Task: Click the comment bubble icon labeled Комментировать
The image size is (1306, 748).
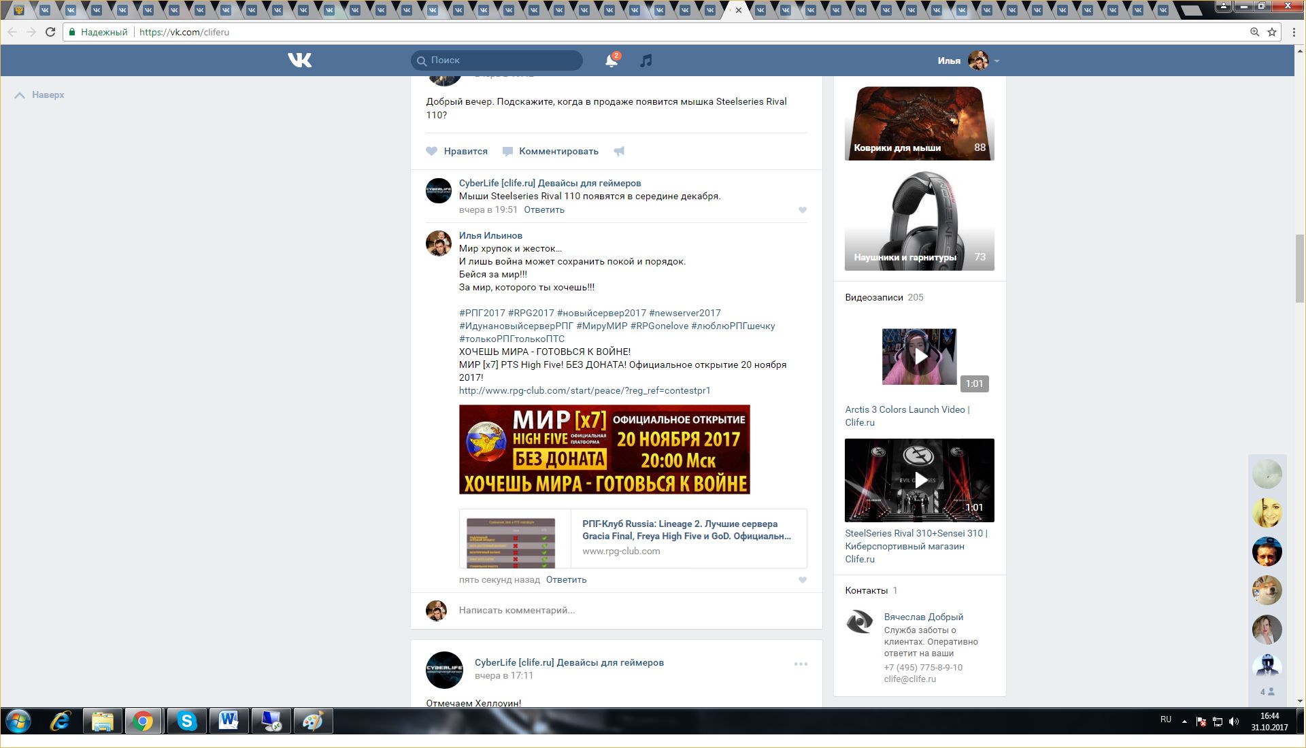Action: [x=507, y=151]
